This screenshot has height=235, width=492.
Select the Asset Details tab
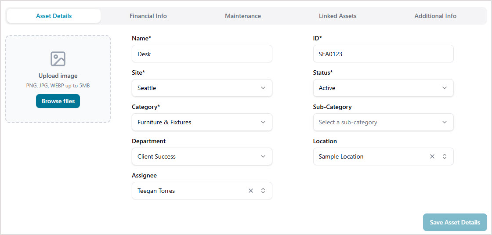(54, 16)
